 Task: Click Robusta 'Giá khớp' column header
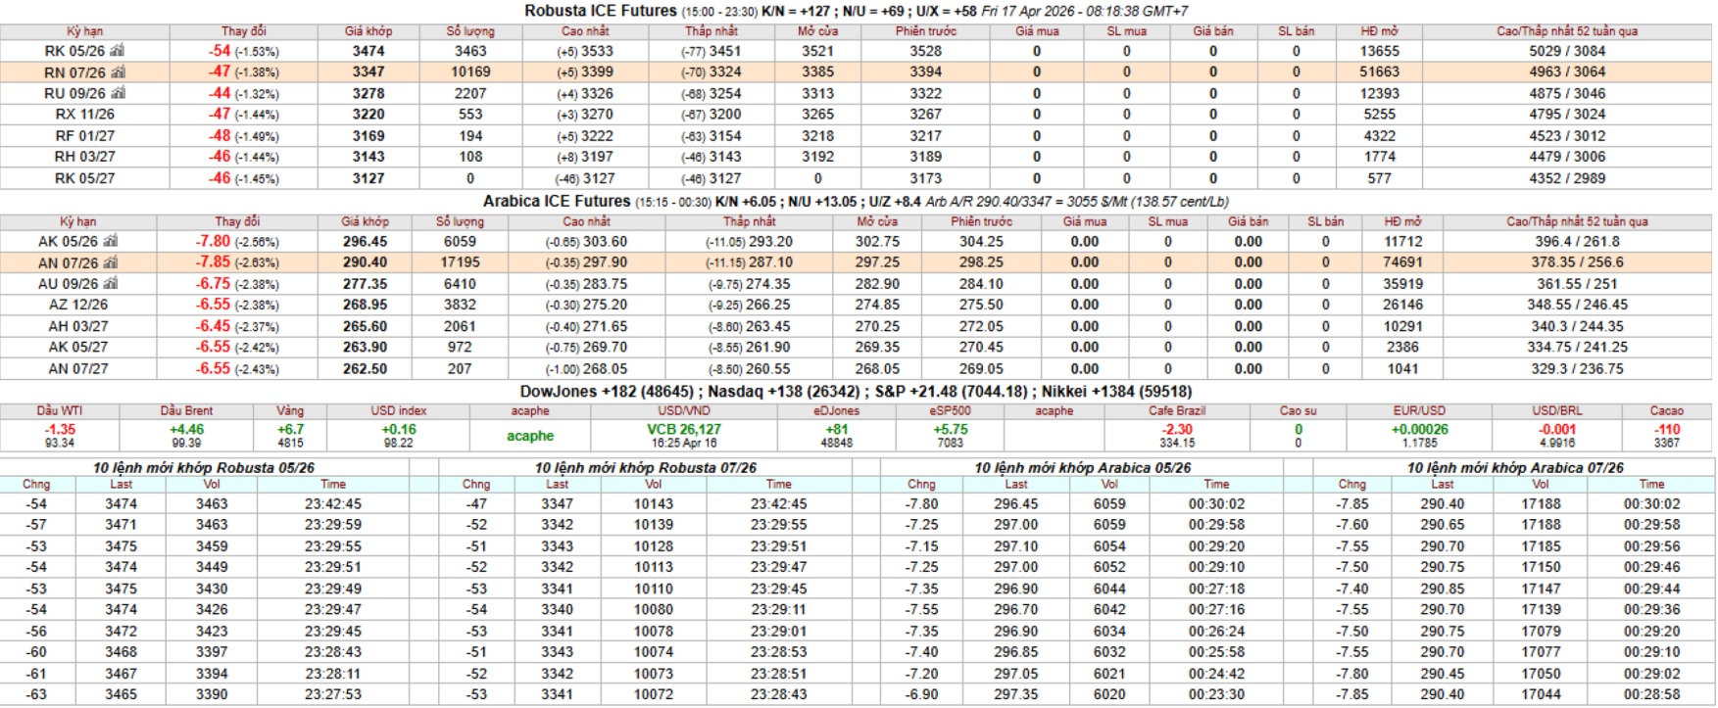(x=368, y=31)
